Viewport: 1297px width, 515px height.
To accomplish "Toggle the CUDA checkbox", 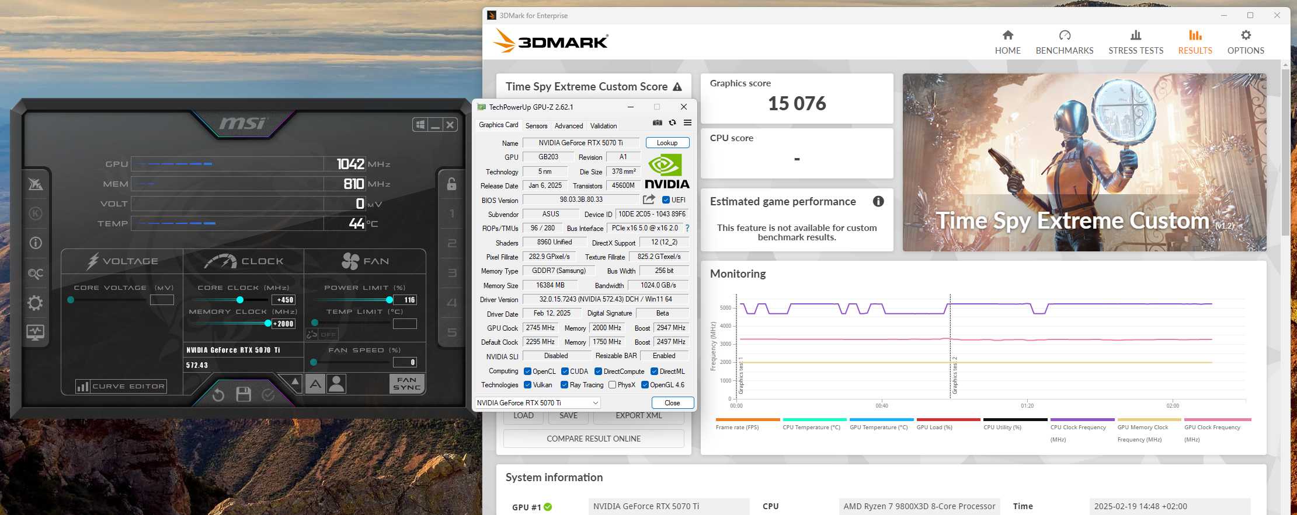I will (x=565, y=372).
